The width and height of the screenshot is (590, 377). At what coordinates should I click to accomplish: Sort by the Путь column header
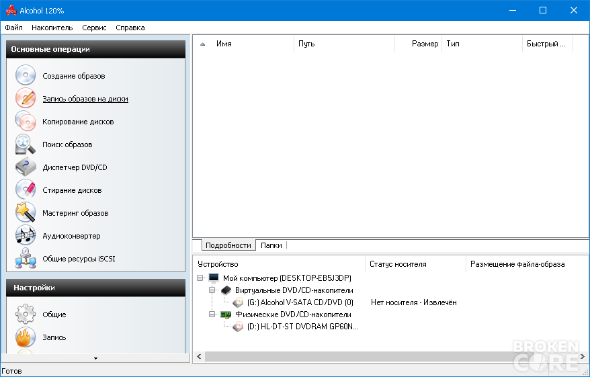tap(344, 44)
